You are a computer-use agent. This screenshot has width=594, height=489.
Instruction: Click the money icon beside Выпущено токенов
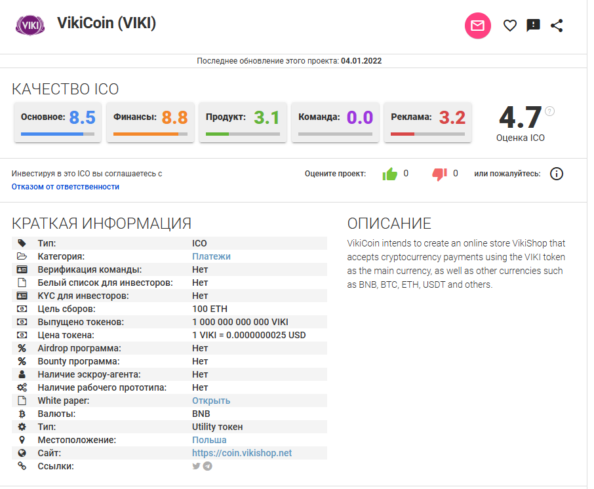tap(22, 322)
